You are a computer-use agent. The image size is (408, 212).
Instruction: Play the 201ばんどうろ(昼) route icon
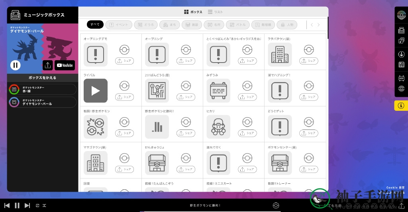pyautogui.click(x=157, y=91)
